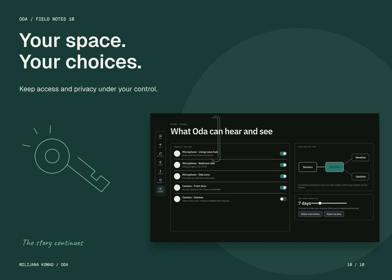Select the Updates node in data diagram
392x280 pixels.
click(360, 177)
